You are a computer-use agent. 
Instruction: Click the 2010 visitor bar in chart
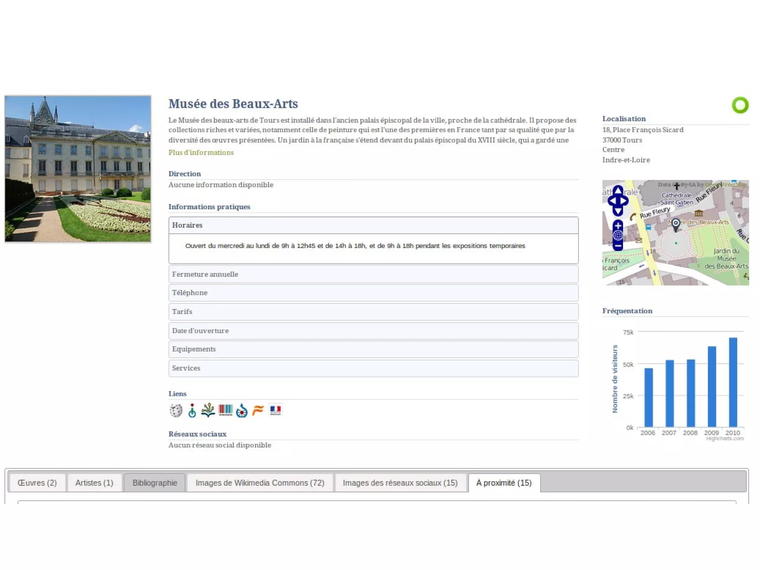click(x=733, y=382)
